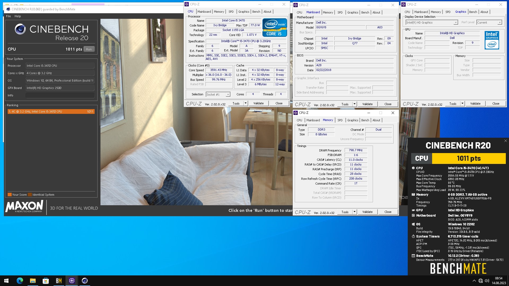Open network status tray icon
This screenshot has height=286, width=509.
[x=481, y=281]
